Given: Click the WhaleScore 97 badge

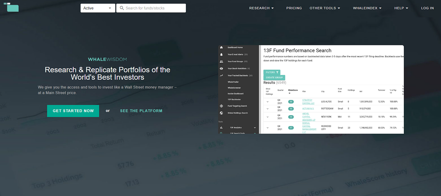Looking at the screenshot, I should pos(291,128).
